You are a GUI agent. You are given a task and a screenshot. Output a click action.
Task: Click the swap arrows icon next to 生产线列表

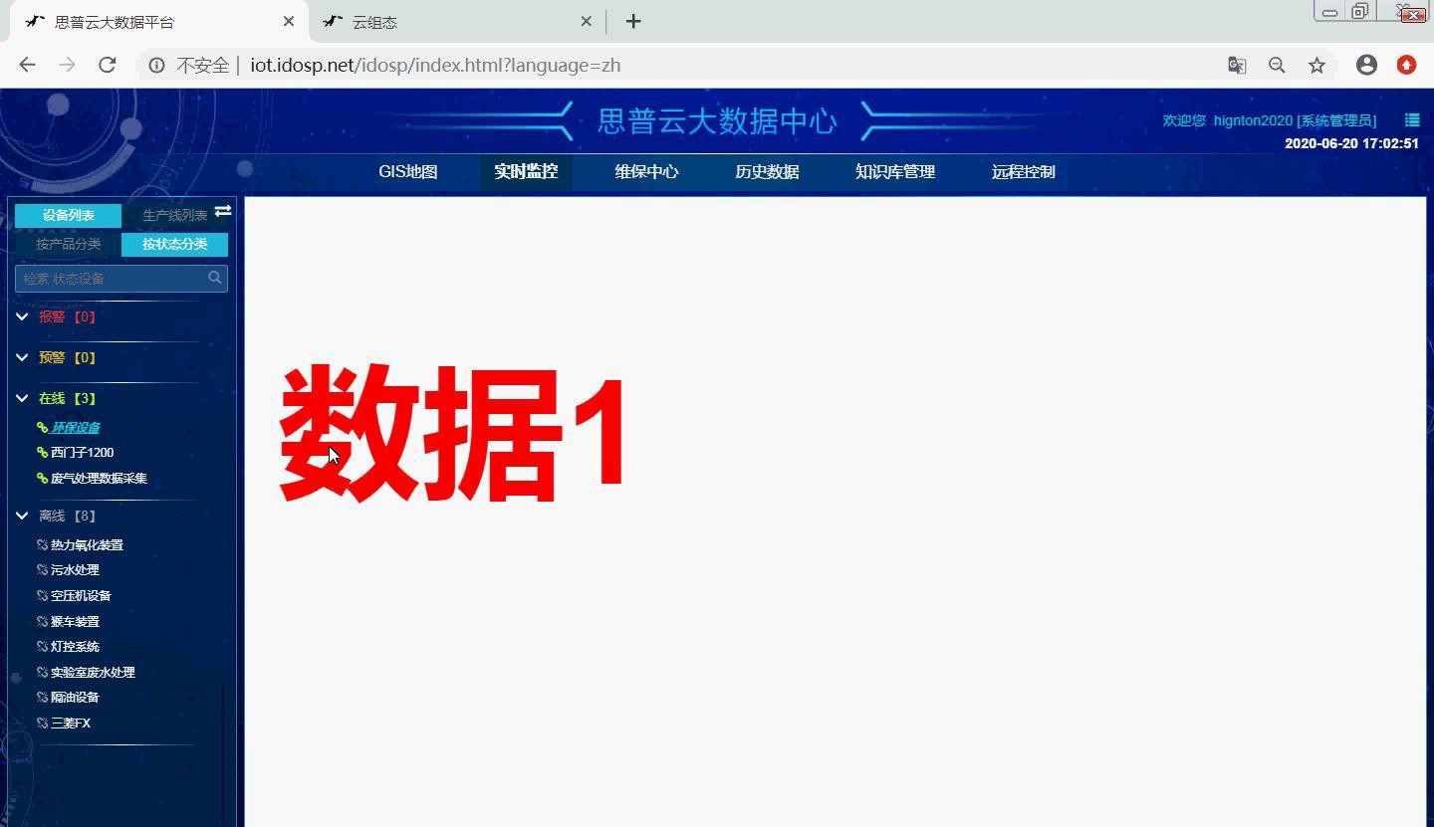click(222, 211)
